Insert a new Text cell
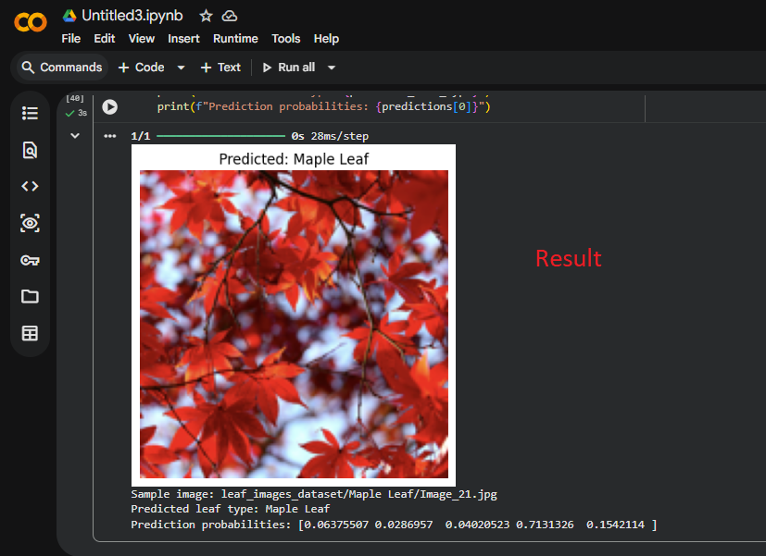The image size is (766, 556). 220,67
